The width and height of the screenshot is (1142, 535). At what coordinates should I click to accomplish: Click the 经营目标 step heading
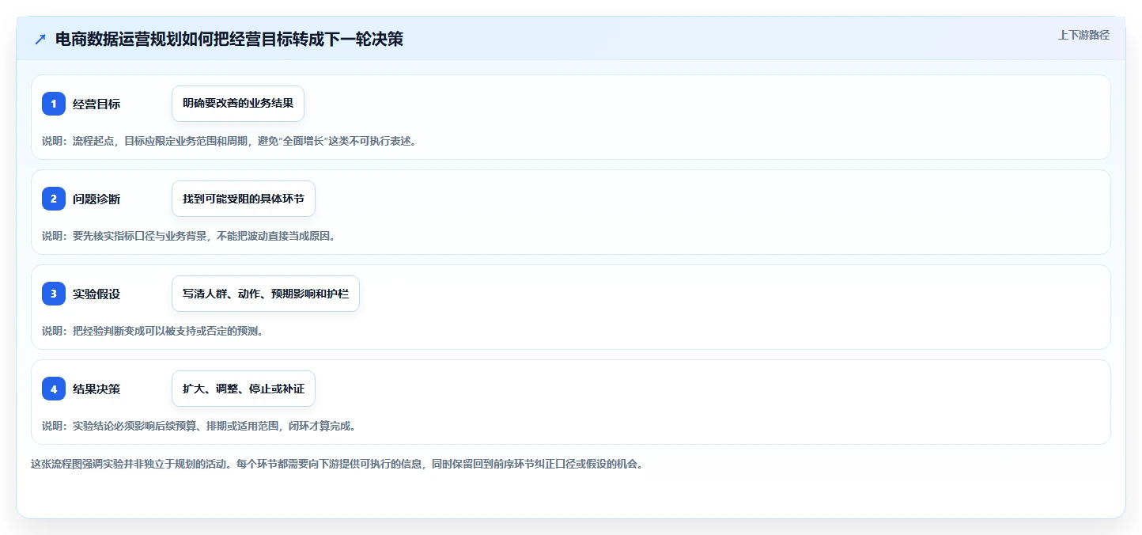(96, 104)
